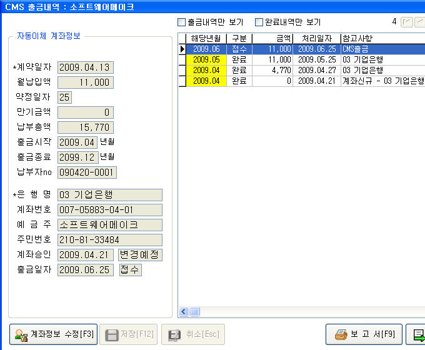
Task: Click the 출금시작 field 2009.04
Action: (x=77, y=142)
